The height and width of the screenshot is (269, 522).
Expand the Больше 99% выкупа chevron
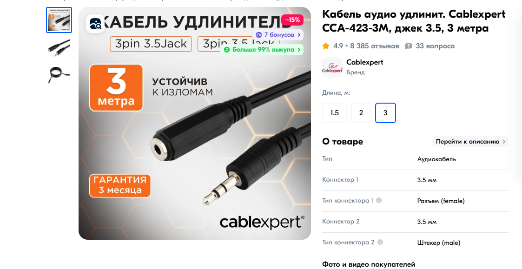click(299, 50)
